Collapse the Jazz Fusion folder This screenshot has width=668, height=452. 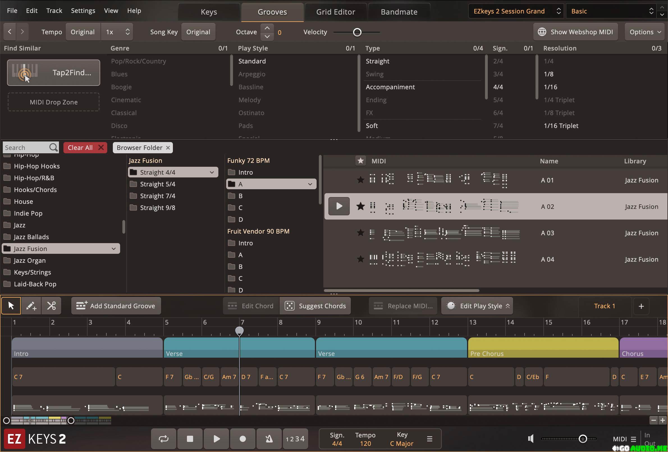pos(114,249)
